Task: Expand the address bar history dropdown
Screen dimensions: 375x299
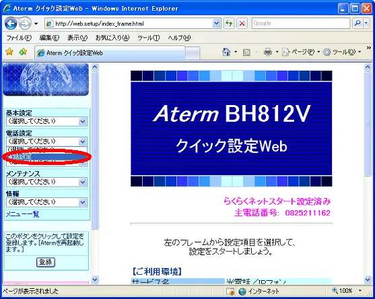Action: [216, 24]
